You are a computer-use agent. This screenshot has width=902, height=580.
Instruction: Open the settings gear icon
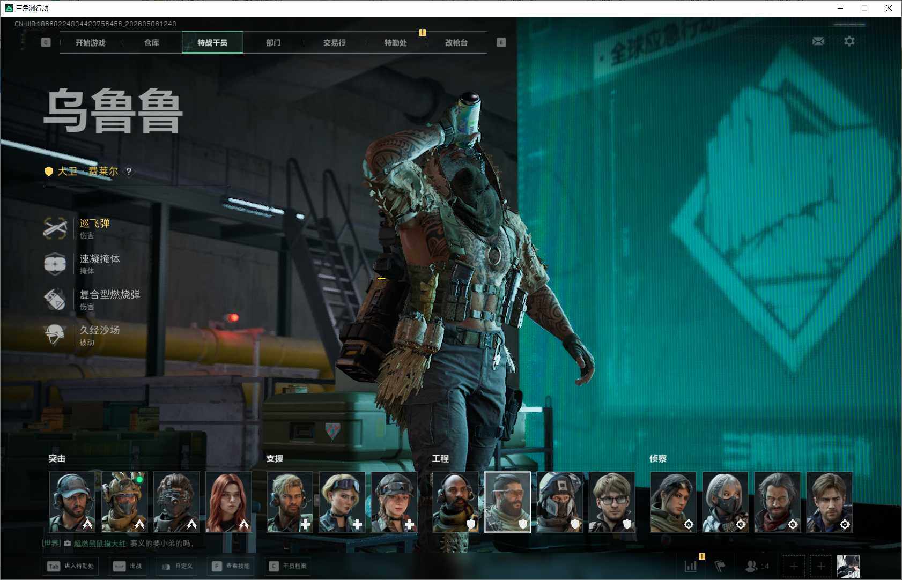pyautogui.click(x=849, y=41)
